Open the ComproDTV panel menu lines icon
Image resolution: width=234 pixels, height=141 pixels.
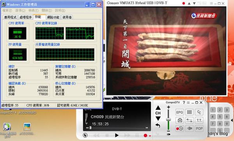coord(188,103)
